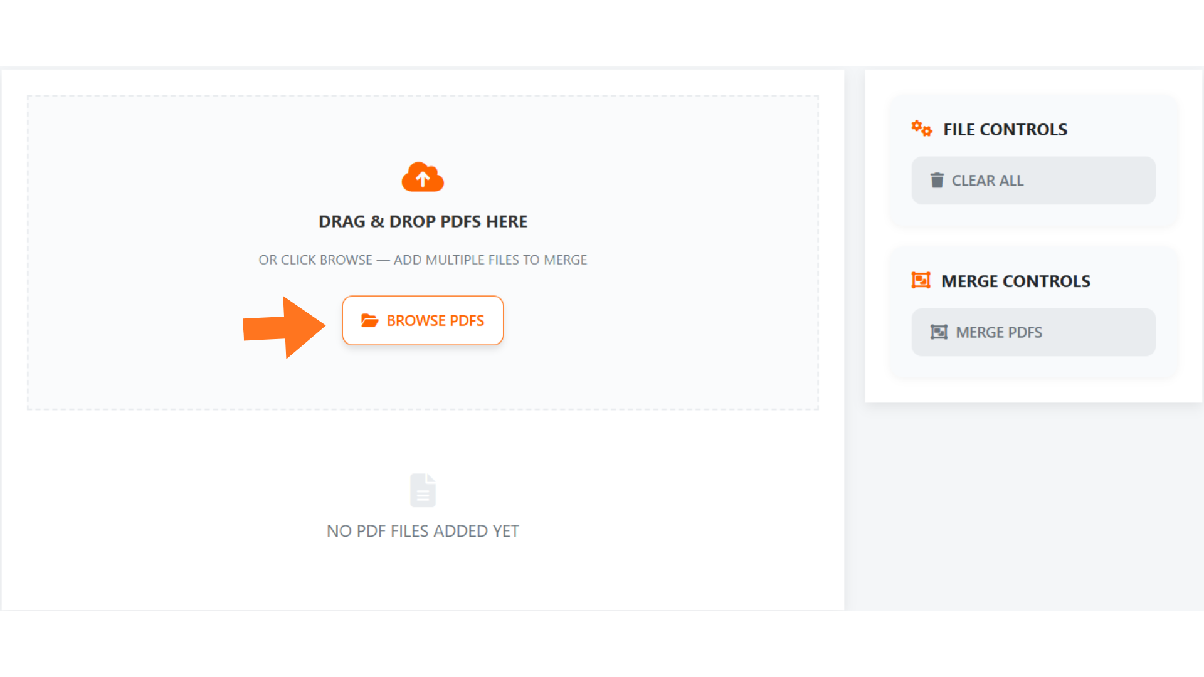Viewport: 1204px width, 677px height.
Task: Click the gray document icon placeholder
Action: click(423, 490)
